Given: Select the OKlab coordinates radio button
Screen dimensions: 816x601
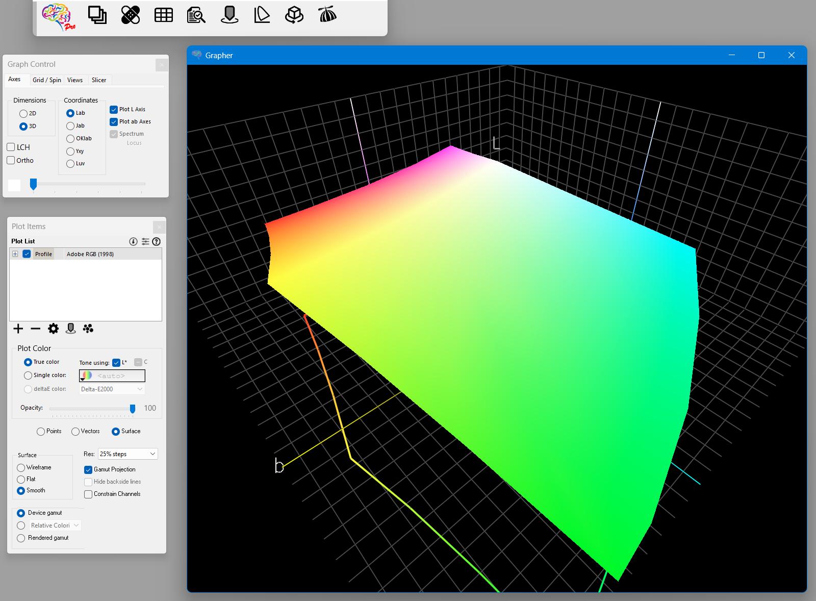Looking at the screenshot, I should [70, 138].
